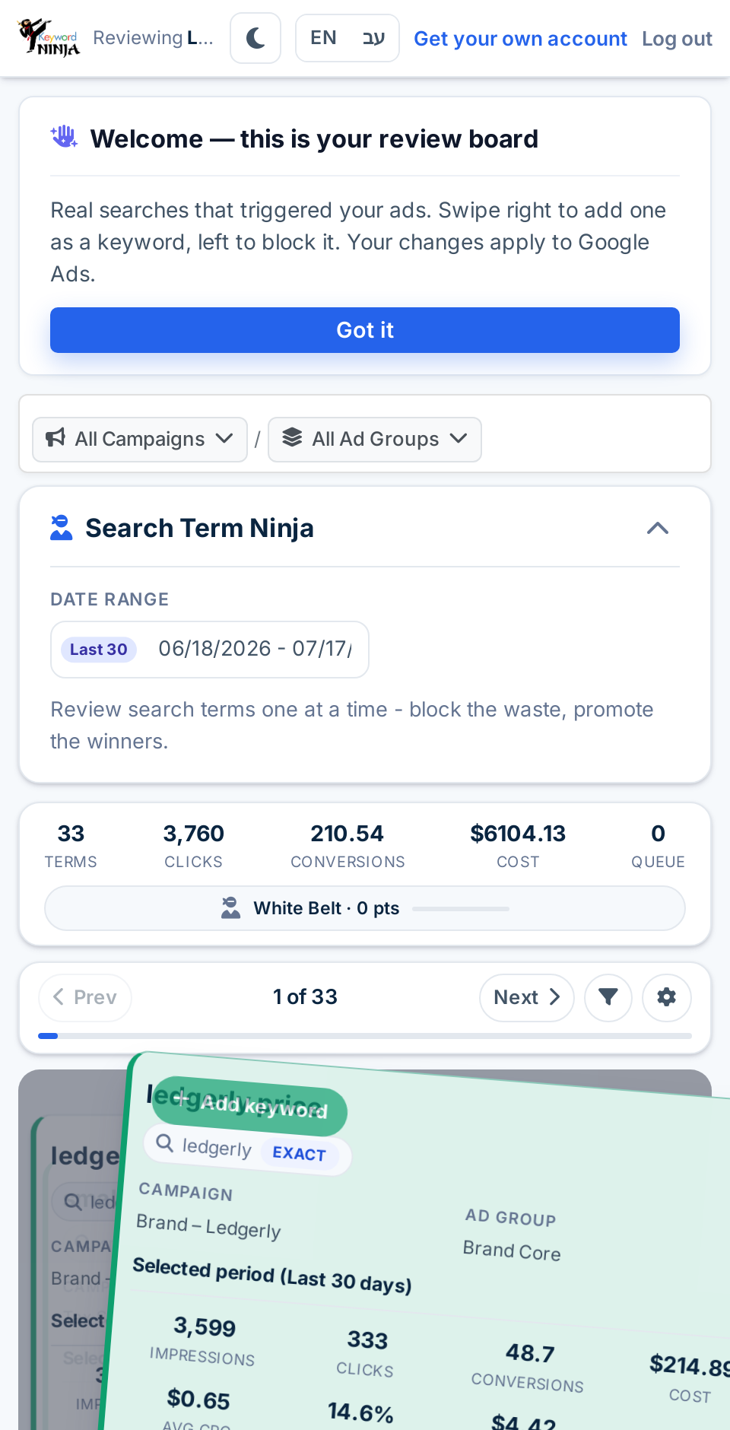Open the filter funnel icon
This screenshot has height=1430, width=730.
608,997
